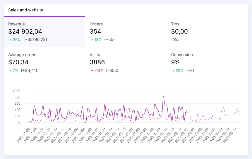Open the Tips metric tab

tap(207, 32)
